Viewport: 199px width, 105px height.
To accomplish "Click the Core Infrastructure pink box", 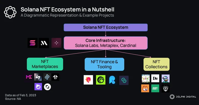I will (x=106, y=43).
